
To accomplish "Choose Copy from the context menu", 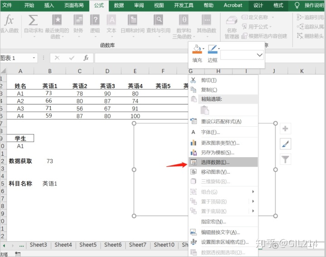I will point(223,89).
